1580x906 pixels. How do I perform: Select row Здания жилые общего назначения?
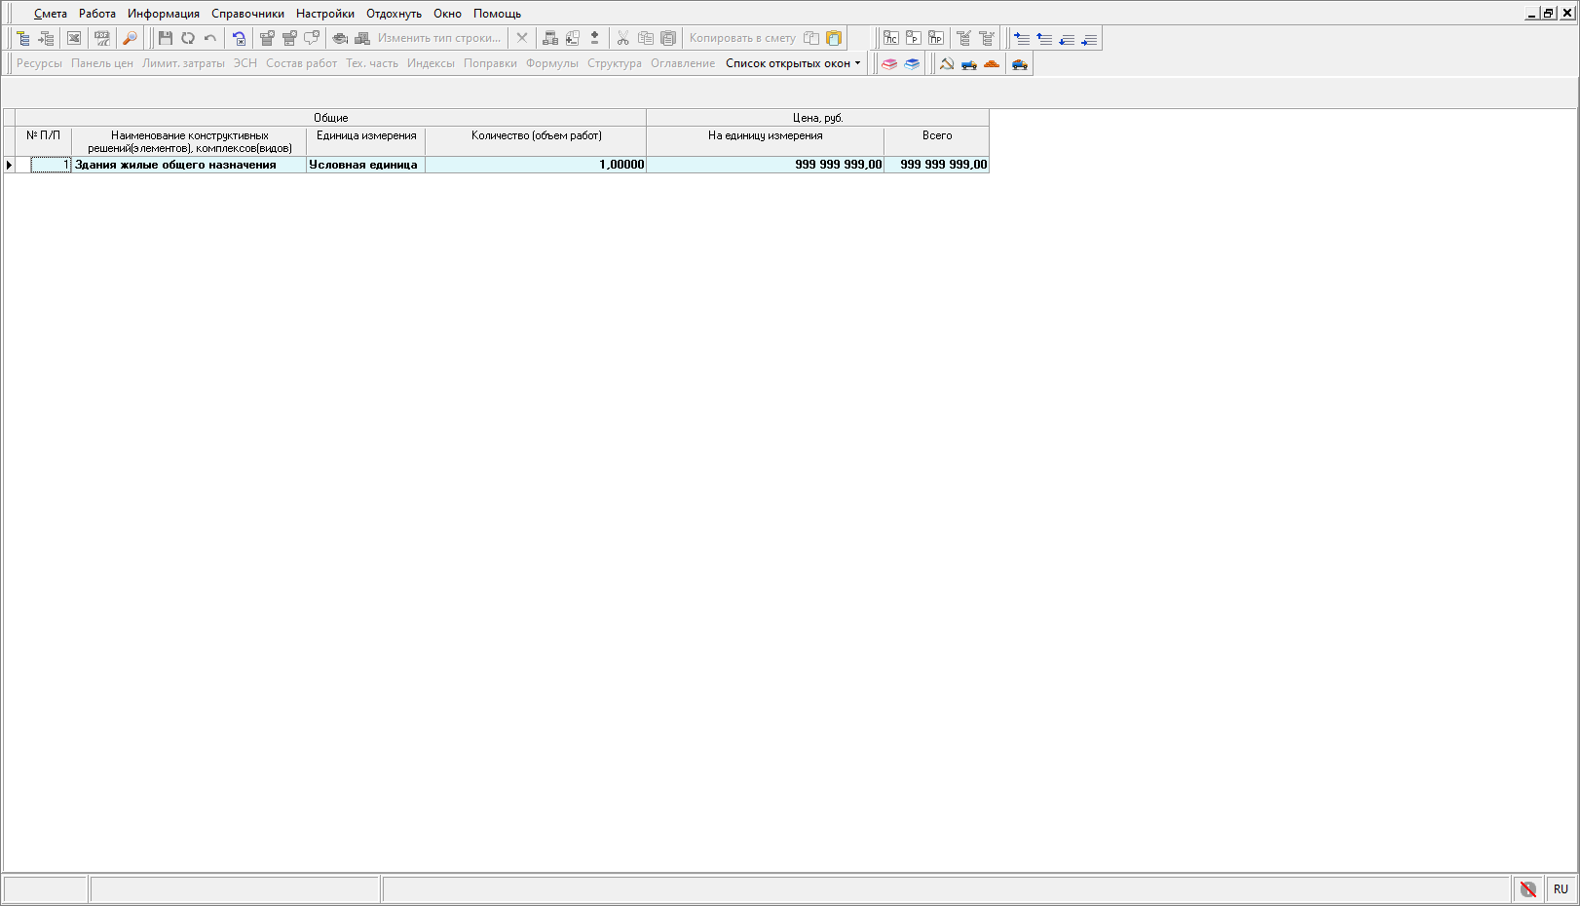coord(175,165)
